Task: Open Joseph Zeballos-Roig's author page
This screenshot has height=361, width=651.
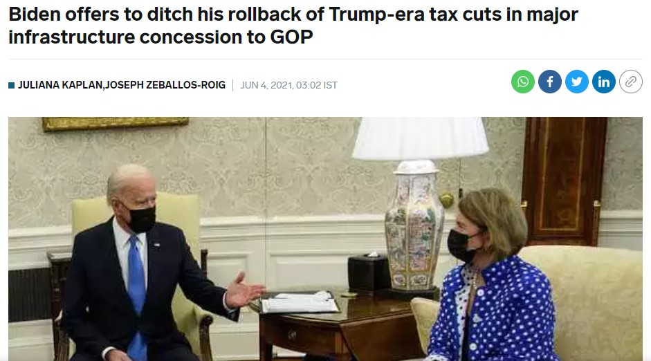Action: point(165,85)
